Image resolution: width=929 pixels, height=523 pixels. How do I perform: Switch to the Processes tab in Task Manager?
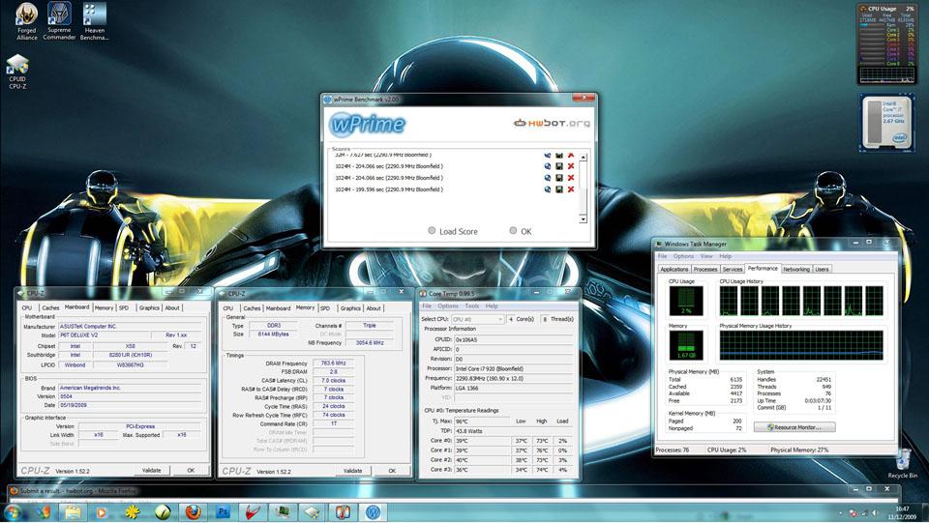tap(705, 269)
